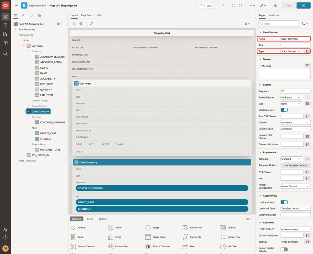Image resolution: width=313 pixels, height=254 pixels.
Task: Select the CHECKOUT button in layout
Action: click(162, 209)
